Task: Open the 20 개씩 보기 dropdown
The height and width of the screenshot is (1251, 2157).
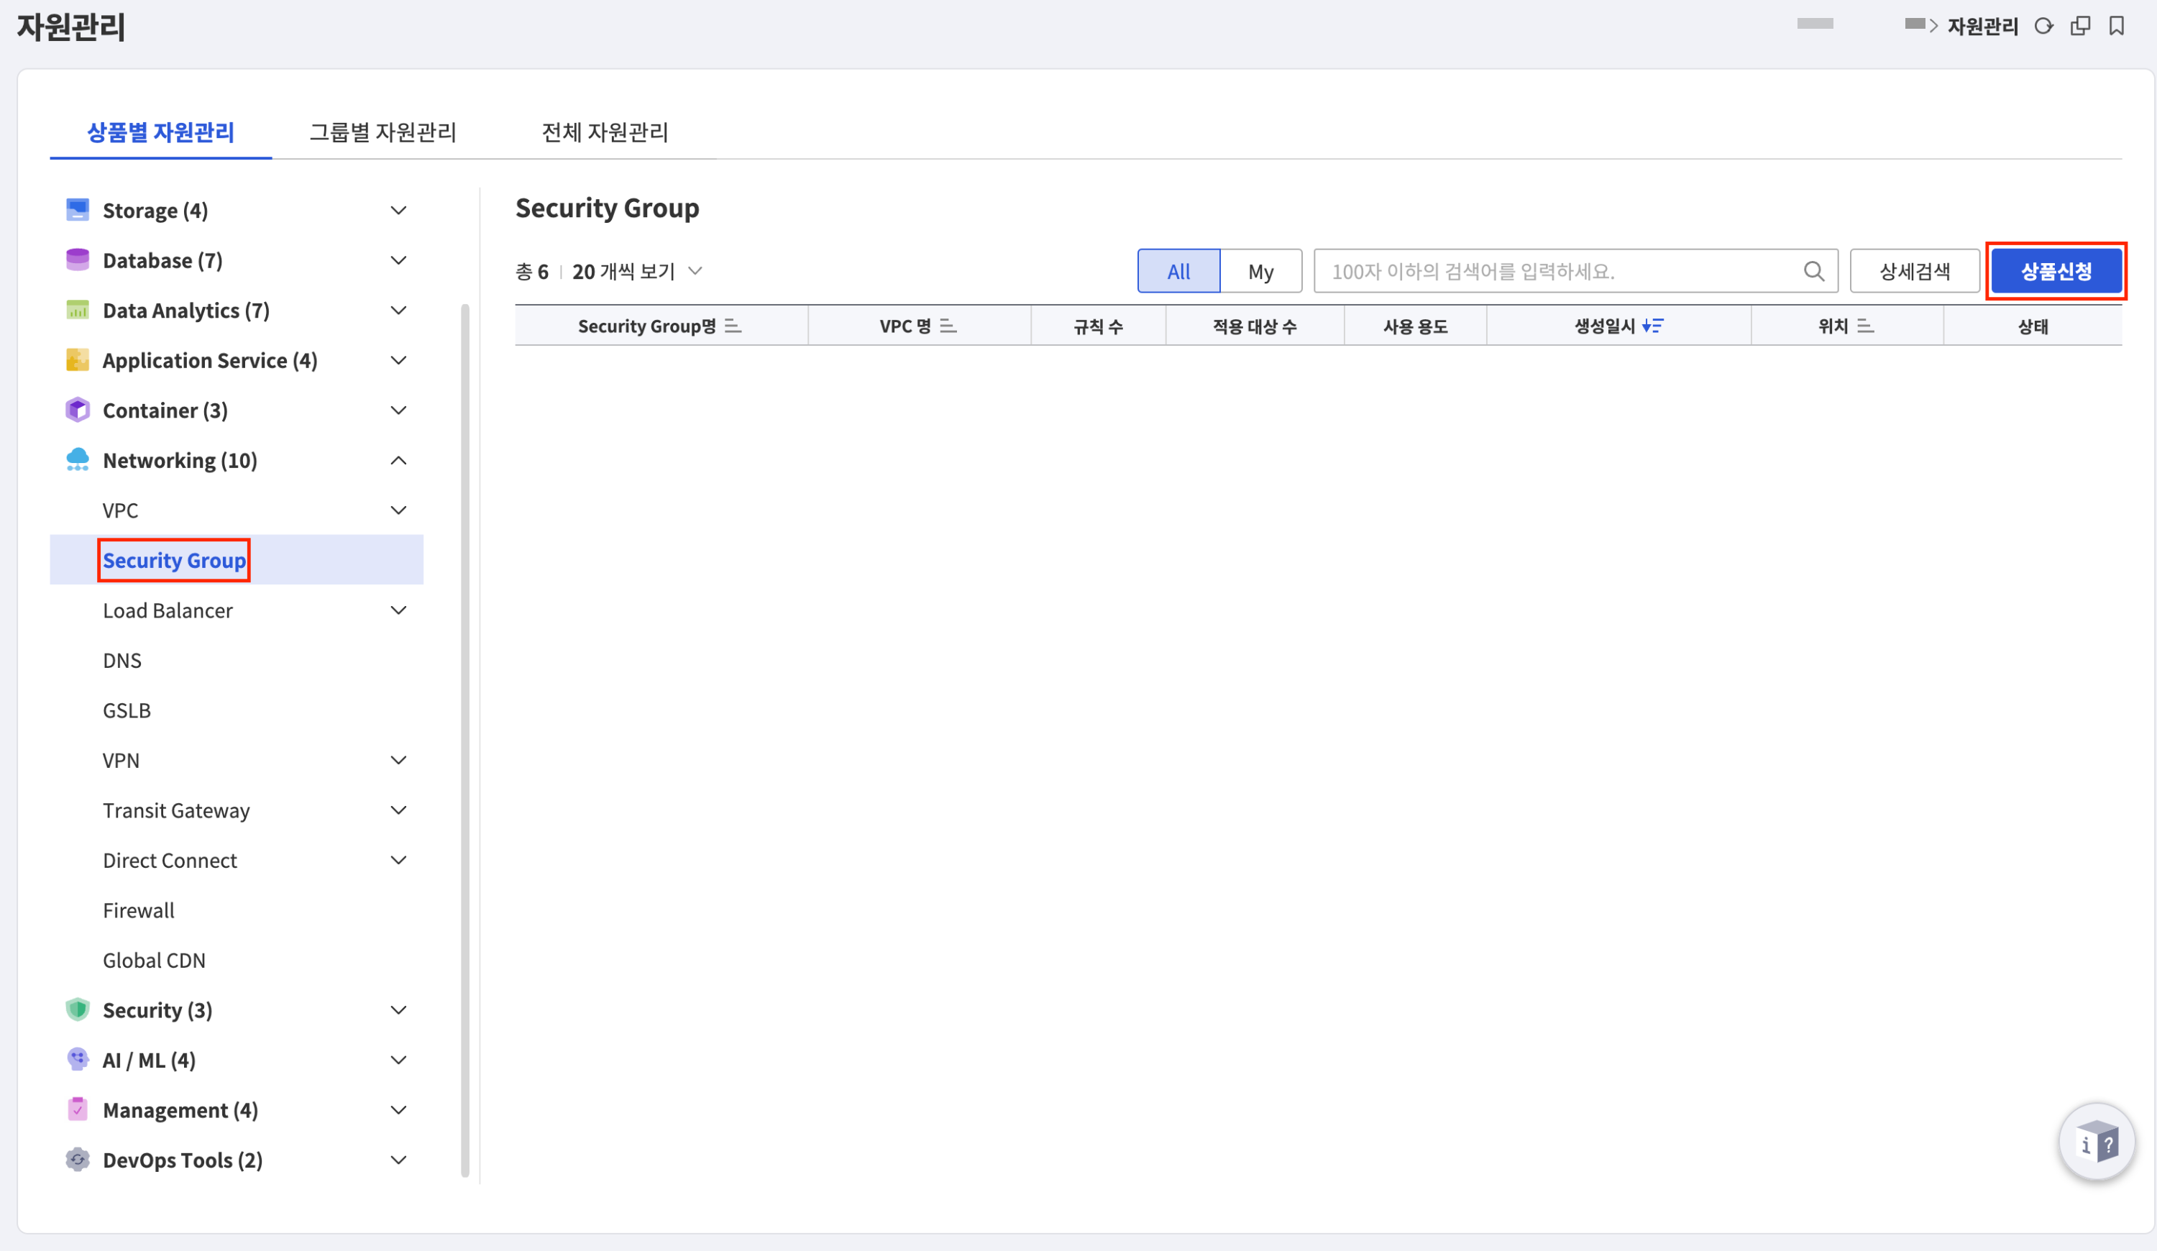Action: coord(637,271)
